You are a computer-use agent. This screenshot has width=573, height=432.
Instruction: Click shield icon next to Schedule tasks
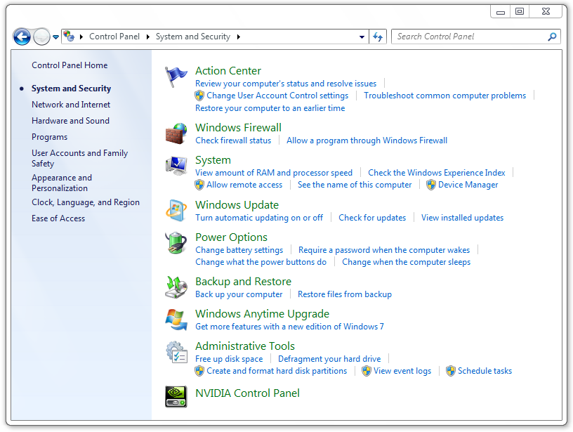pos(451,371)
